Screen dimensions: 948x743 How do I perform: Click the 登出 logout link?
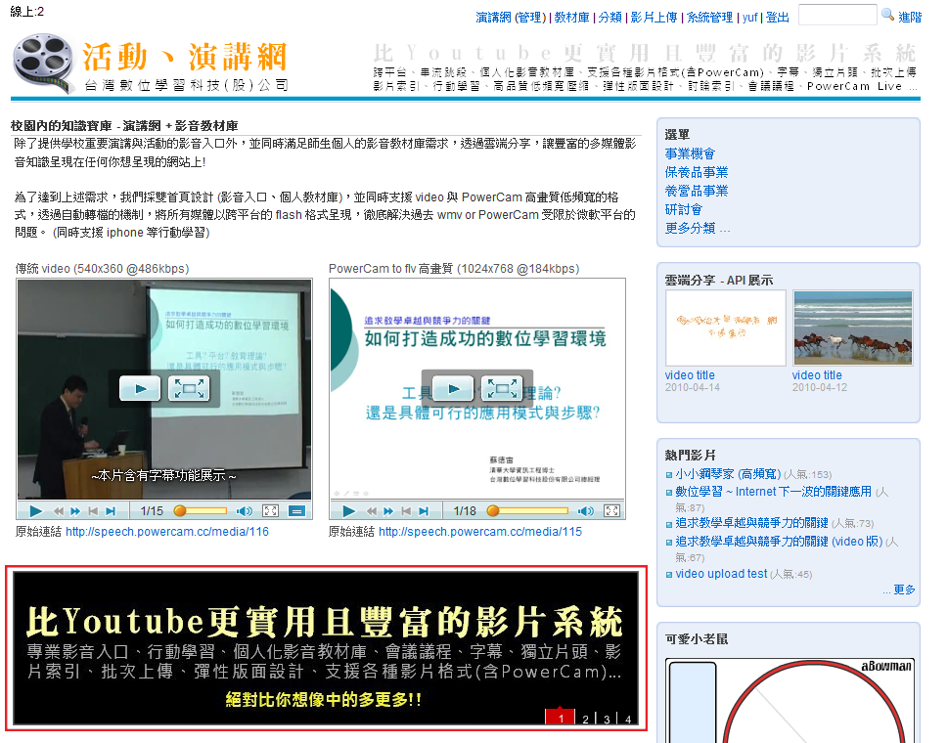[778, 18]
